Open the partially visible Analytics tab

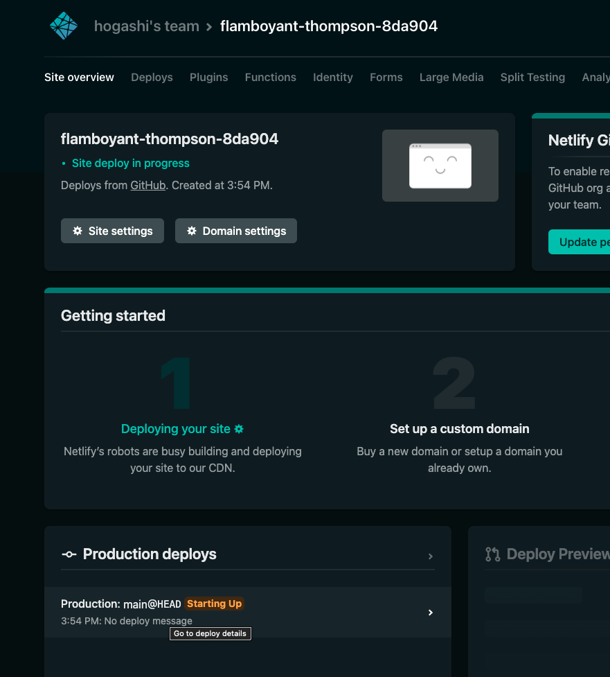595,78
